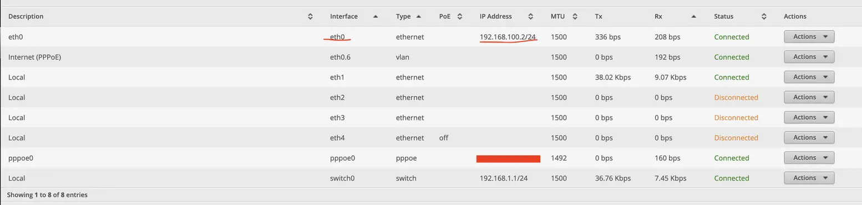Open Actions dropdown for eth0
The height and width of the screenshot is (205, 862).
tap(809, 37)
